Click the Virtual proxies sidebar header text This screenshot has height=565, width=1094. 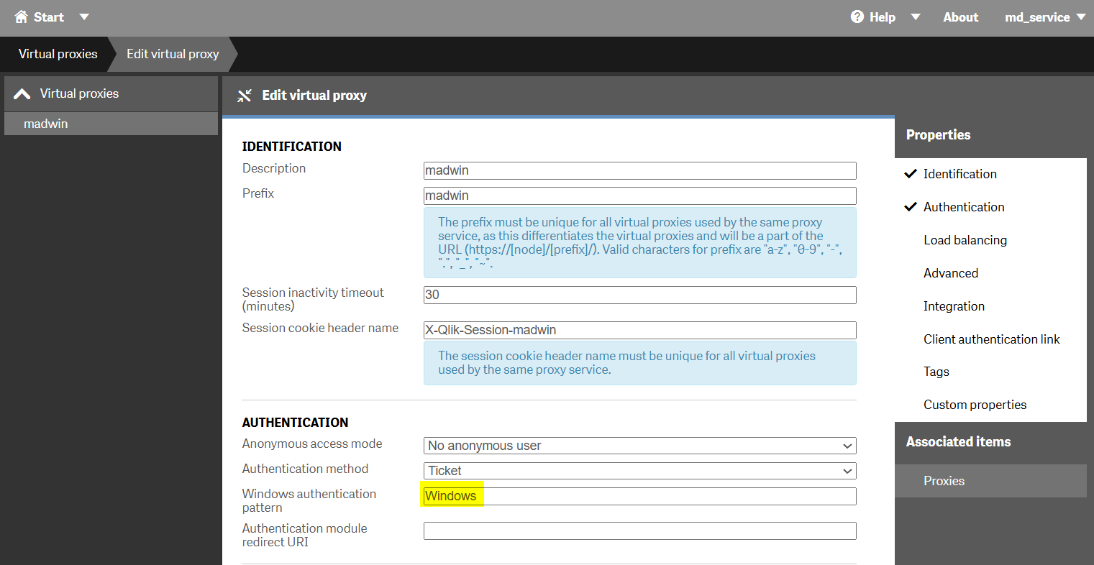[79, 93]
